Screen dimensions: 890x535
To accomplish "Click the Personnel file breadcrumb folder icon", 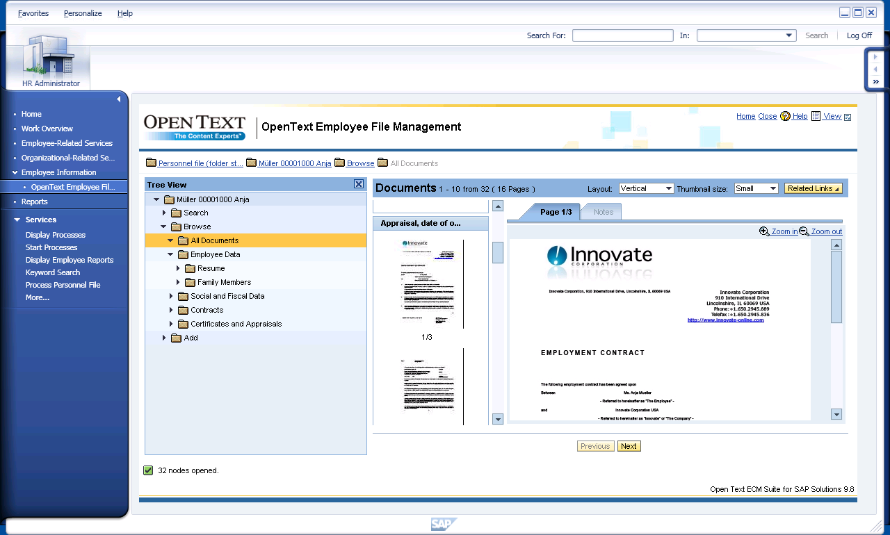I will [x=151, y=163].
